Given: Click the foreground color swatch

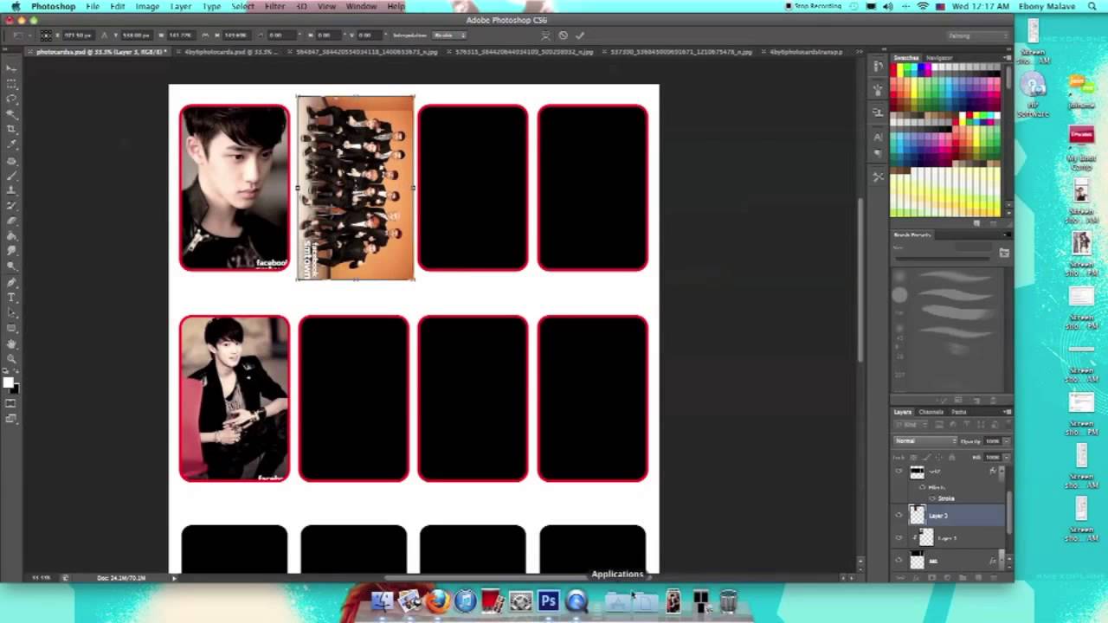Looking at the screenshot, I should [8, 383].
